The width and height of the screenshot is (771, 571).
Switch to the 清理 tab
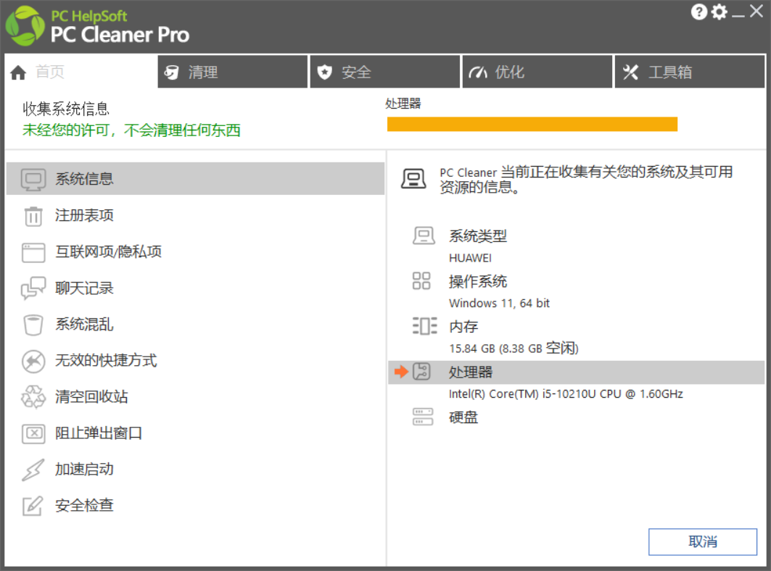tap(232, 72)
